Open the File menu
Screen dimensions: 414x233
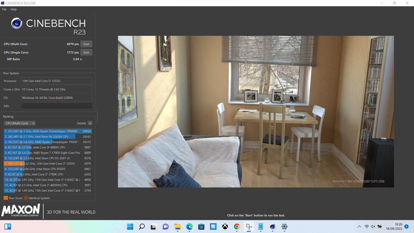4,9
